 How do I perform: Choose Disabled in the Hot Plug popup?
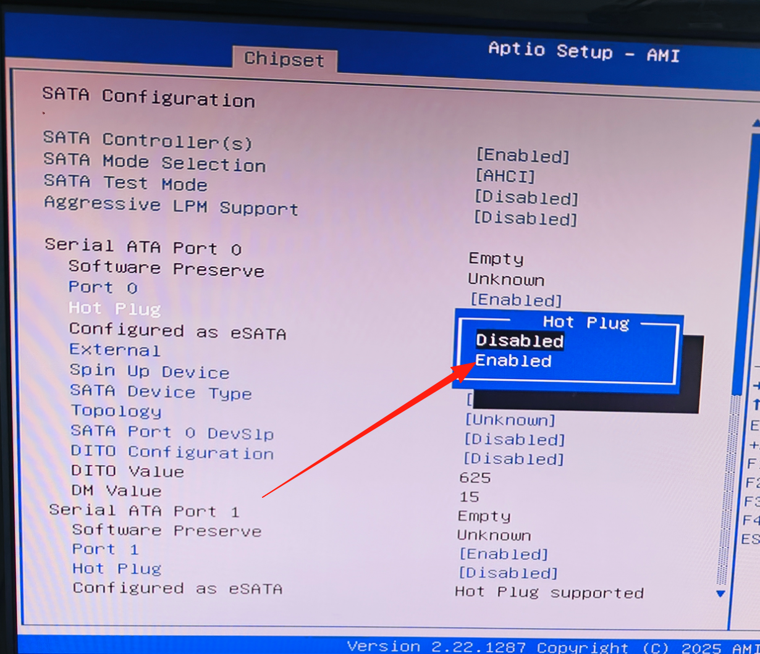point(520,341)
